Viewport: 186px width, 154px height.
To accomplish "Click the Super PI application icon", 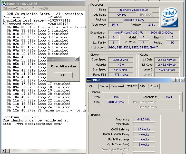I will [4, 4].
